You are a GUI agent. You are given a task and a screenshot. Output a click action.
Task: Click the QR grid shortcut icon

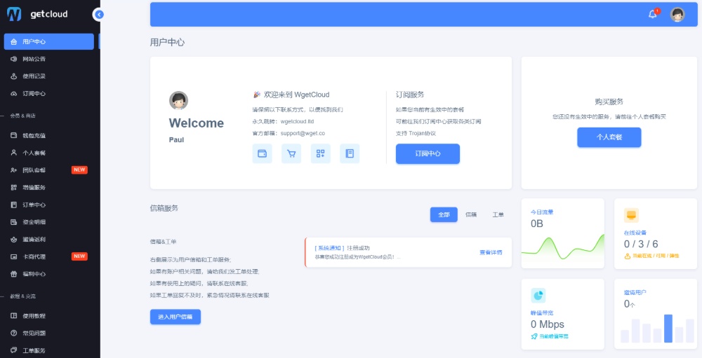(321, 153)
